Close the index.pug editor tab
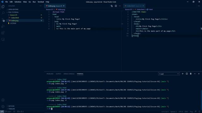 [x=64, y=6]
